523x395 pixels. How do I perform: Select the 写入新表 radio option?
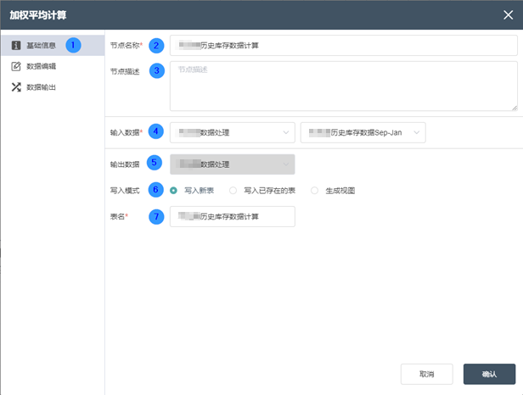coord(174,191)
